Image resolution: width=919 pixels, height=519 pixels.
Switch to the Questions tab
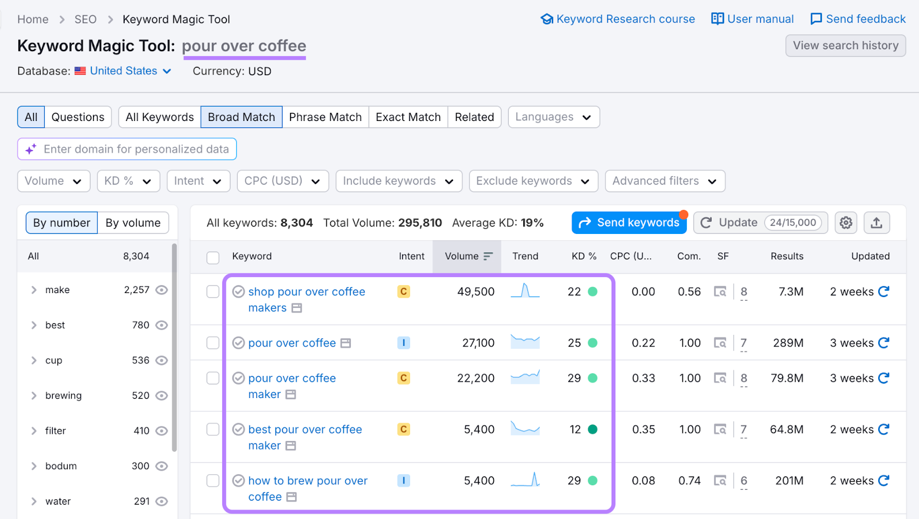[x=78, y=116]
